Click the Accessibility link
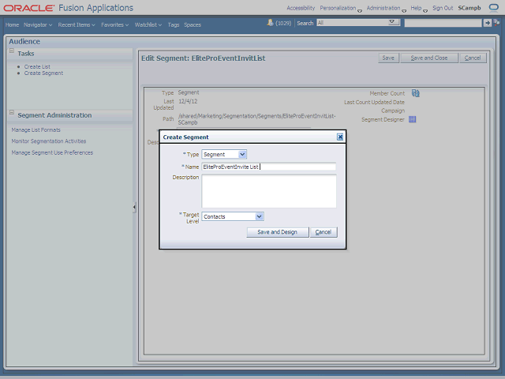505x379 pixels. pos(301,8)
